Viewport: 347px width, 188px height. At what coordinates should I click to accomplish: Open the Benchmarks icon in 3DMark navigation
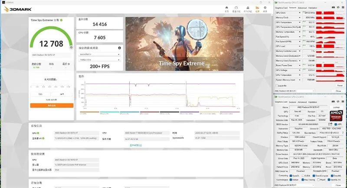pos(236,8)
